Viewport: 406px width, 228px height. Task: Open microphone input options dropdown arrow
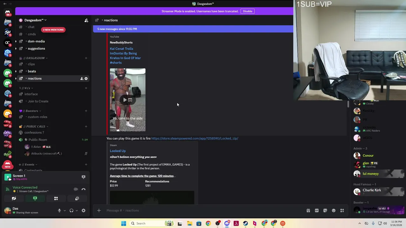click(x=65, y=211)
